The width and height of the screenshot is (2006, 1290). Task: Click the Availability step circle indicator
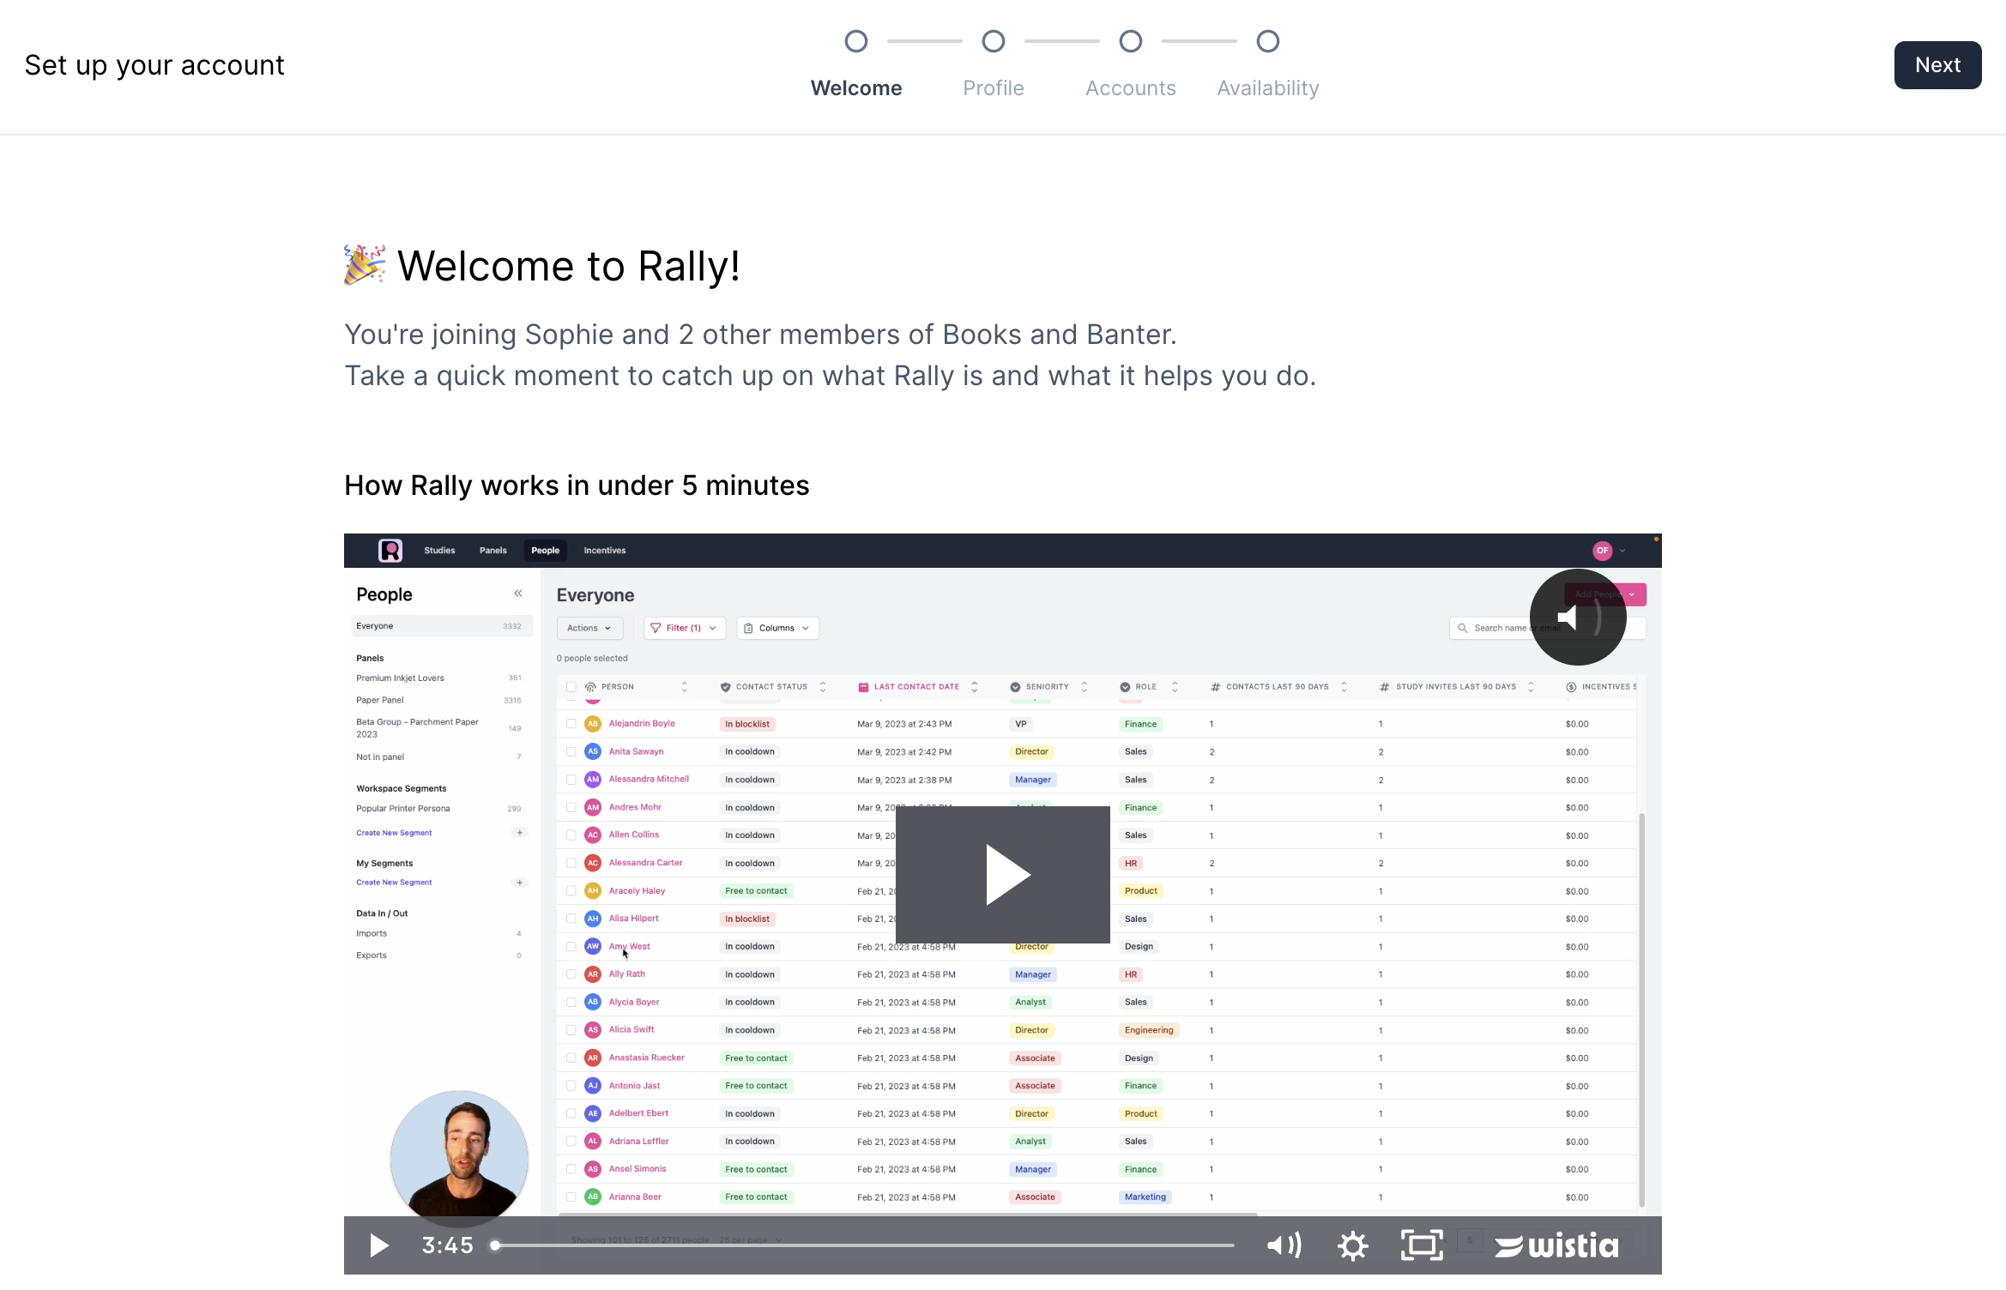point(1267,41)
